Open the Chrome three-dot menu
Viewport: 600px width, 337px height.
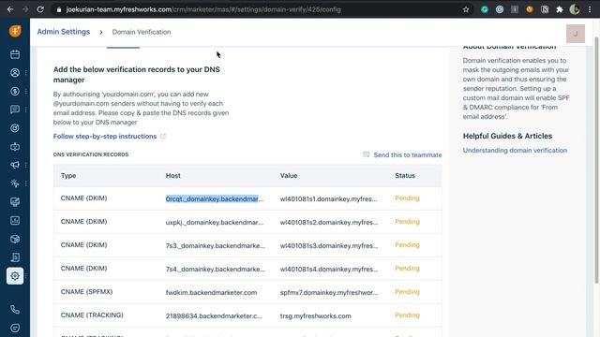click(x=590, y=9)
